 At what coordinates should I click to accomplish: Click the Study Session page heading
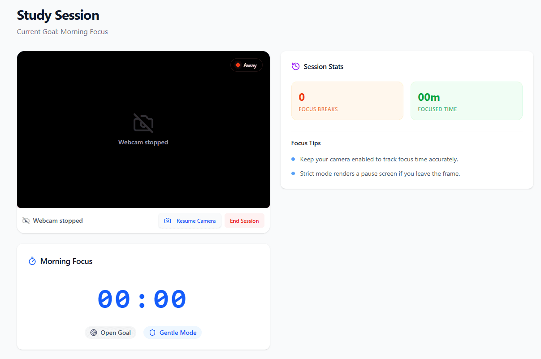(x=58, y=15)
